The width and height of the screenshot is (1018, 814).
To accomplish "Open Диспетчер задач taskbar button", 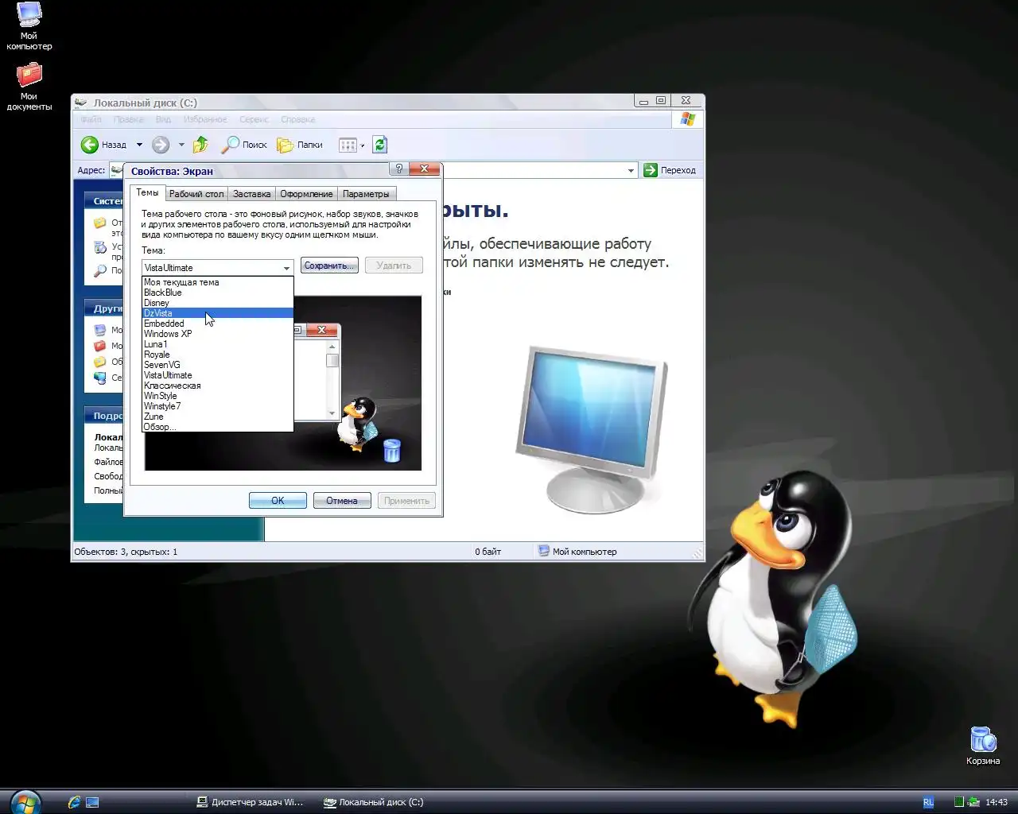I will pos(251,802).
